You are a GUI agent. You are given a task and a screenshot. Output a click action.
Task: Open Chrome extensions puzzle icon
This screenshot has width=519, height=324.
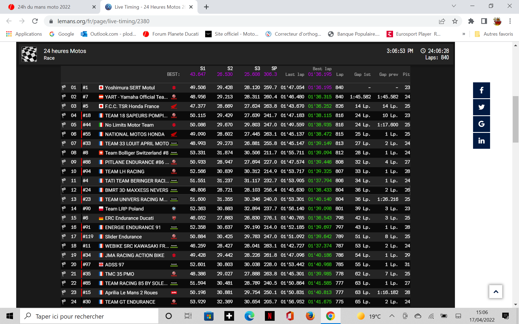pyautogui.click(x=471, y=21)
